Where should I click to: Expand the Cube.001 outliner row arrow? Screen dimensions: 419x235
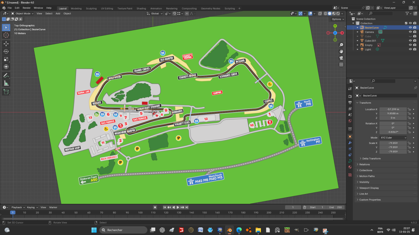[357, 41]
